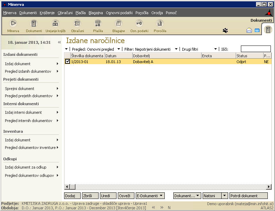The image size is (275, 211).
Task: Sort by Datum column header
Action: tap(119, 56)
